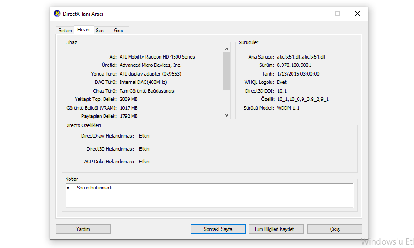The height and width of the screenshot is (248, 414).
Task: Click feature levels 10_1,10_0,9_3,9_2,9_1
Action: pos(303,99)
